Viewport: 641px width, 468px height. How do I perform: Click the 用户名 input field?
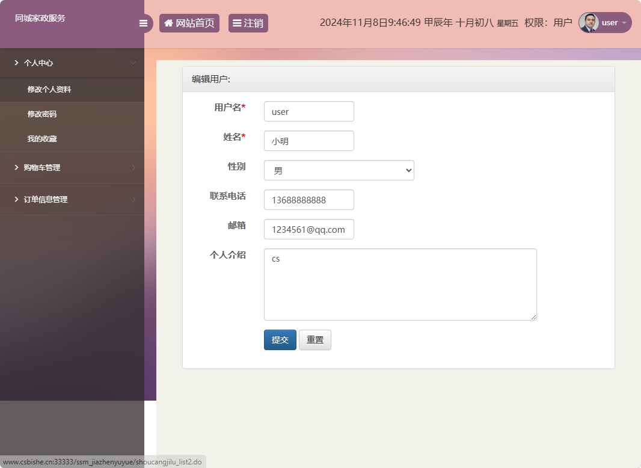(308, 111)
